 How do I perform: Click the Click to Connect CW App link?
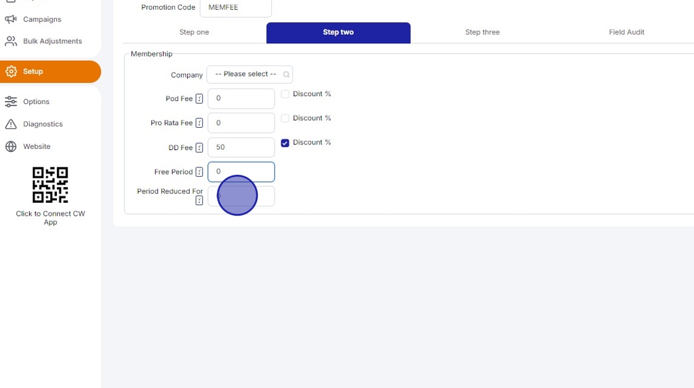(x=50, y=218)
